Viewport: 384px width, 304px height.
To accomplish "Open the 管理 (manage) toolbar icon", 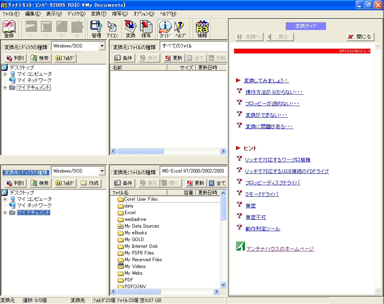I will click(96, 29).
